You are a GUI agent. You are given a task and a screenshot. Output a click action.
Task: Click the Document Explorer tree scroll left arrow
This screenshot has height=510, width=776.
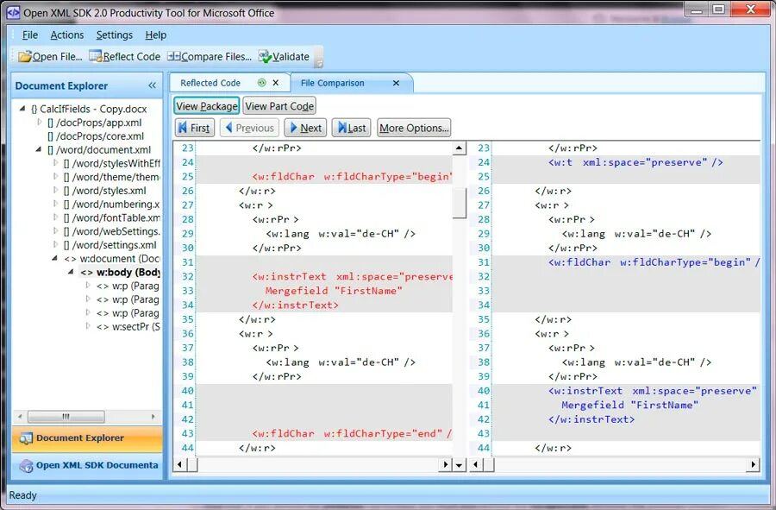coord(20,417)
